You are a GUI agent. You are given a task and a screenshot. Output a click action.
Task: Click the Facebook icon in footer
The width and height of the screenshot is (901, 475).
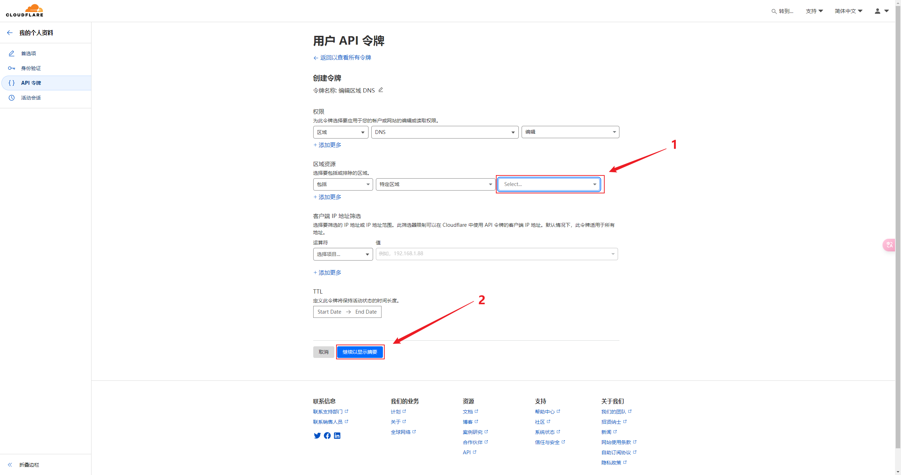pyautogui.click(x=327, y=436)
